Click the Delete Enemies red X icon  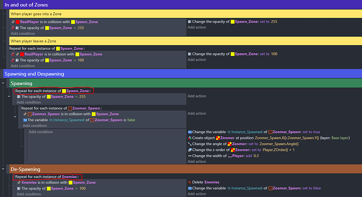coord(190,182)
